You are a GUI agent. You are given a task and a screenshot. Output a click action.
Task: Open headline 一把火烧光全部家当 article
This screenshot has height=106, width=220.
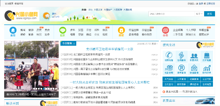(110, 82)
